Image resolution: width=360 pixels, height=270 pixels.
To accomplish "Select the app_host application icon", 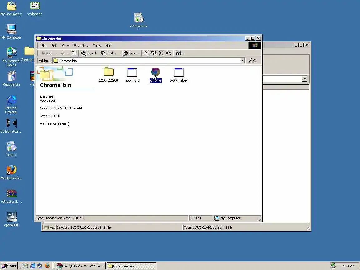I will click(x=132, y=72).
